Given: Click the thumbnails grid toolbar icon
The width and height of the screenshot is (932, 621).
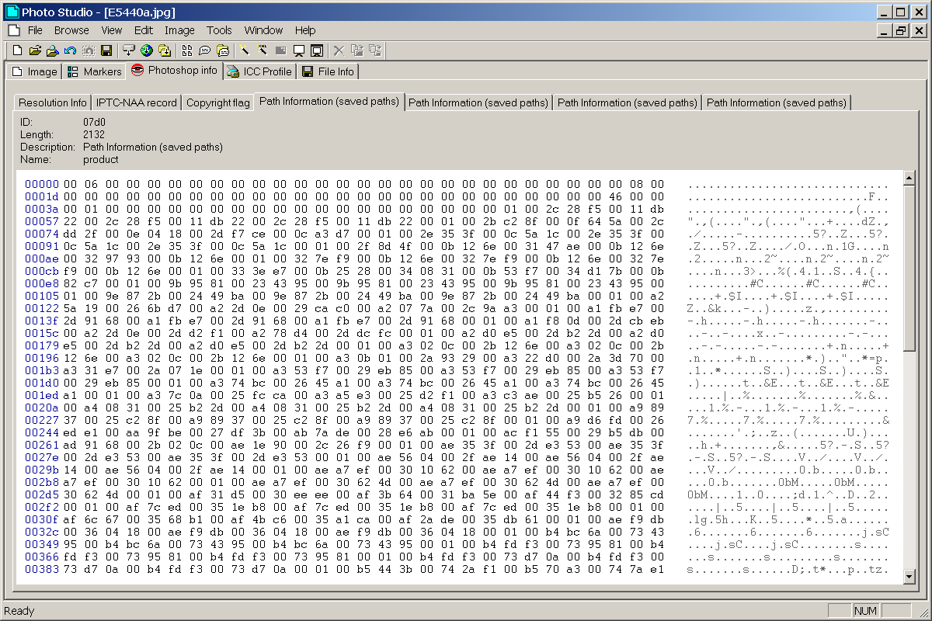Looking at the screenshot, I should pyautogui.click(x=187, y=50).
